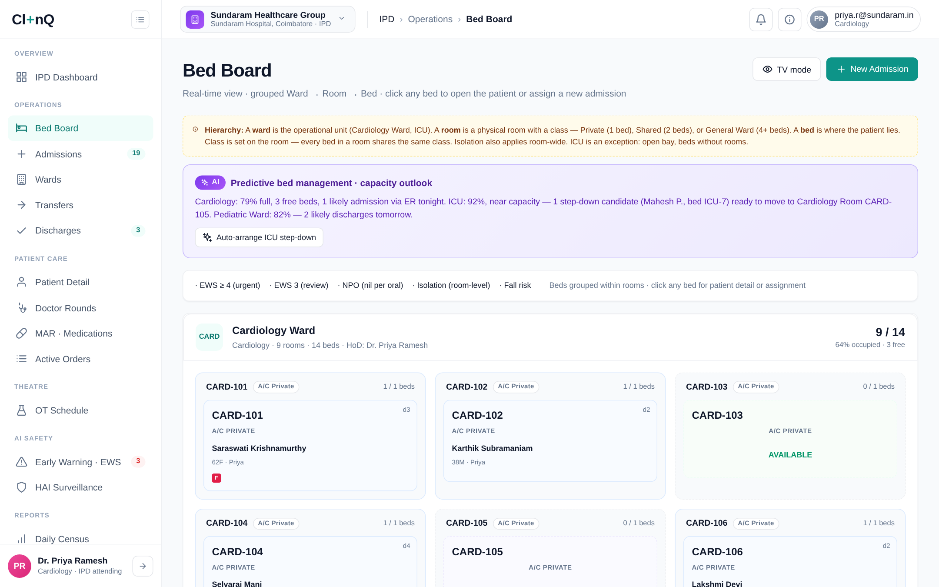Click the Active Orders list icon
The width and height of the screenshot is (939, 587).
pos(21,359)
